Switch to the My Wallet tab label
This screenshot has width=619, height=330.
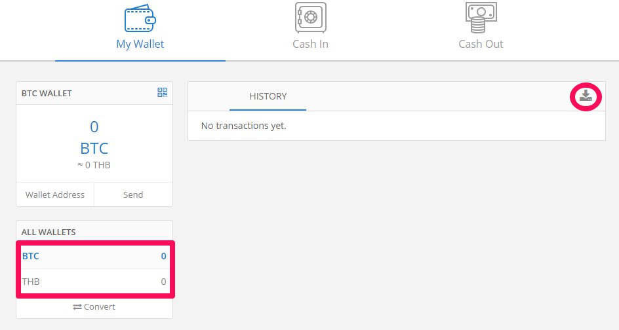(140, 44)
